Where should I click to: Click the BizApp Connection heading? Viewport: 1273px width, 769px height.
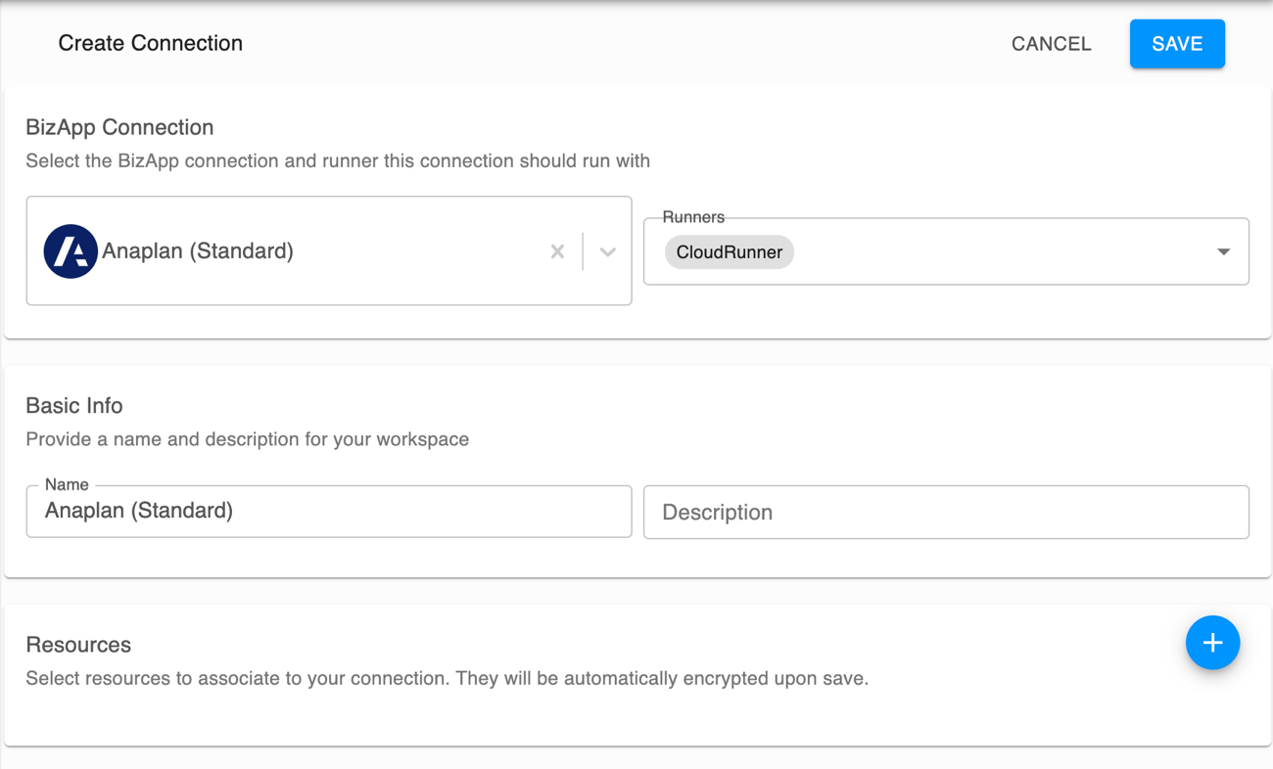(119, 127)
